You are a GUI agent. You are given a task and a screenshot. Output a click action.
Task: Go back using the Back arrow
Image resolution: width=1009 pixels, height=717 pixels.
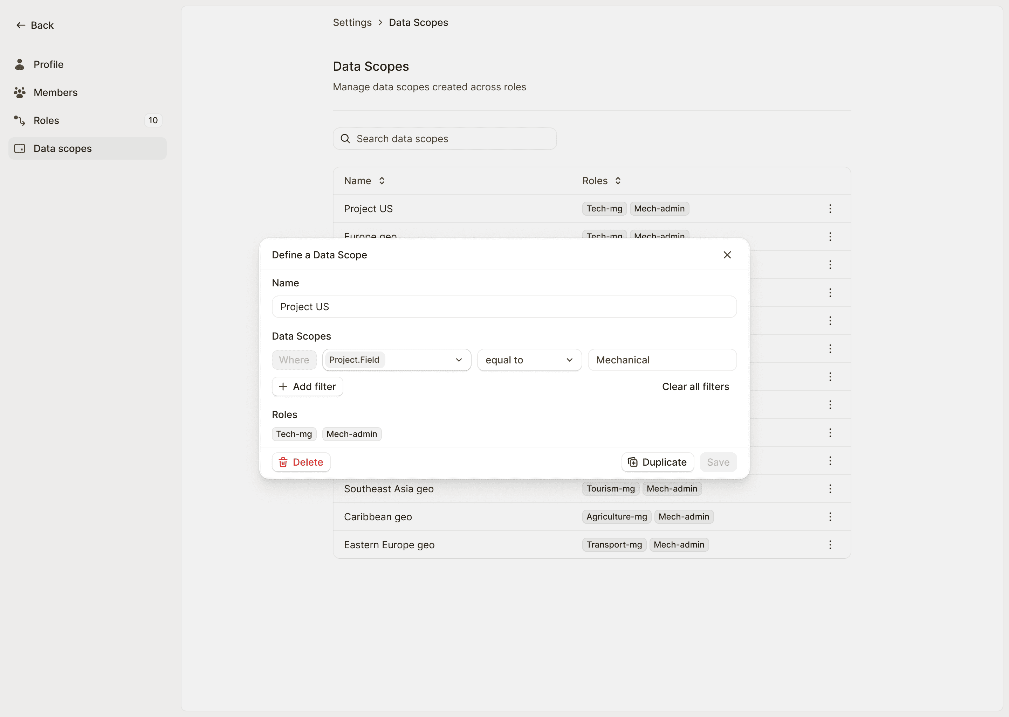[34, 25]
